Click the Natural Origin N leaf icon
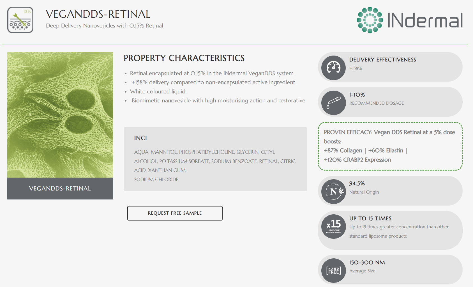 pyautogui.click(x=333, y=192)
